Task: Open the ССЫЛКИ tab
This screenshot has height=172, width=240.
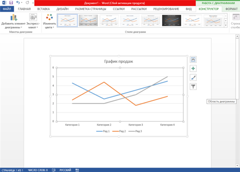Action: 119,9
